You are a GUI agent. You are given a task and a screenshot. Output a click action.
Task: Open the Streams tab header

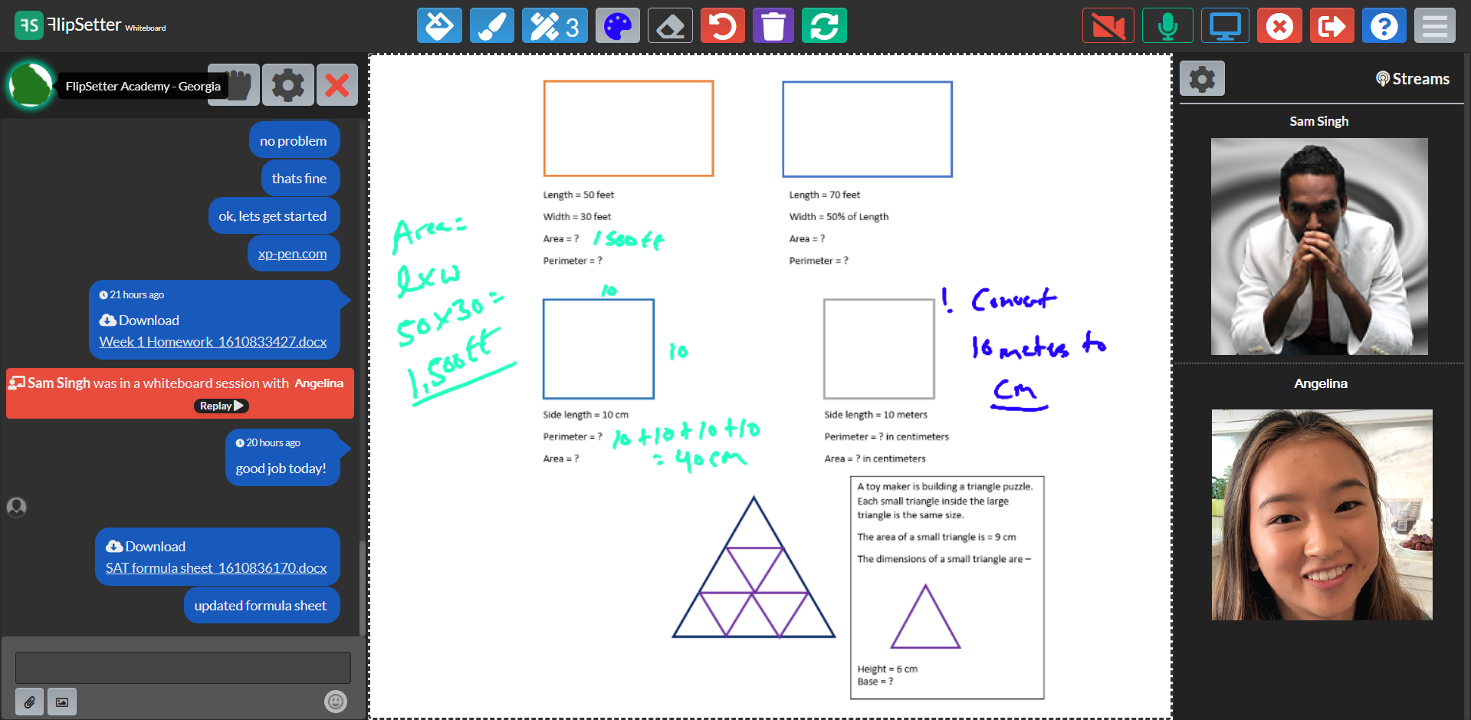point(1413,78)
